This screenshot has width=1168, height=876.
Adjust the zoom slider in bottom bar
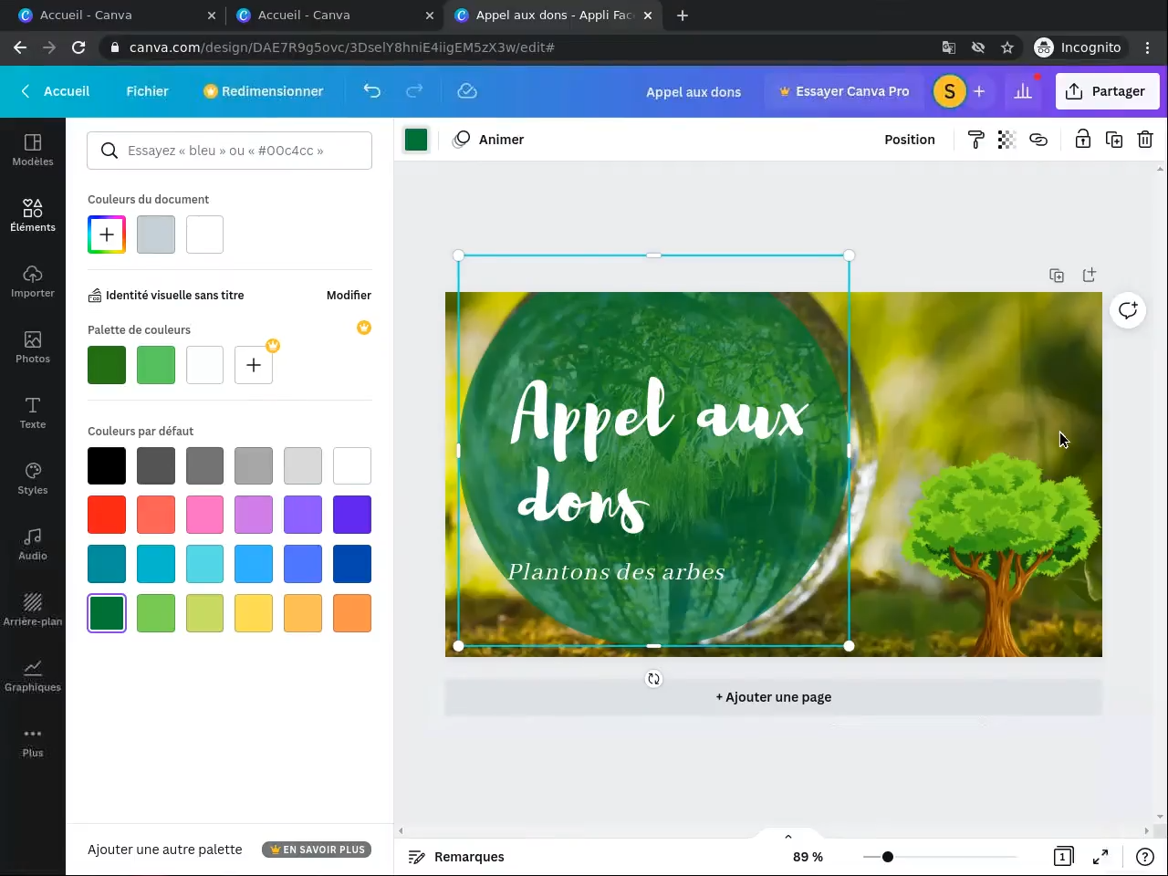[887, 857]
